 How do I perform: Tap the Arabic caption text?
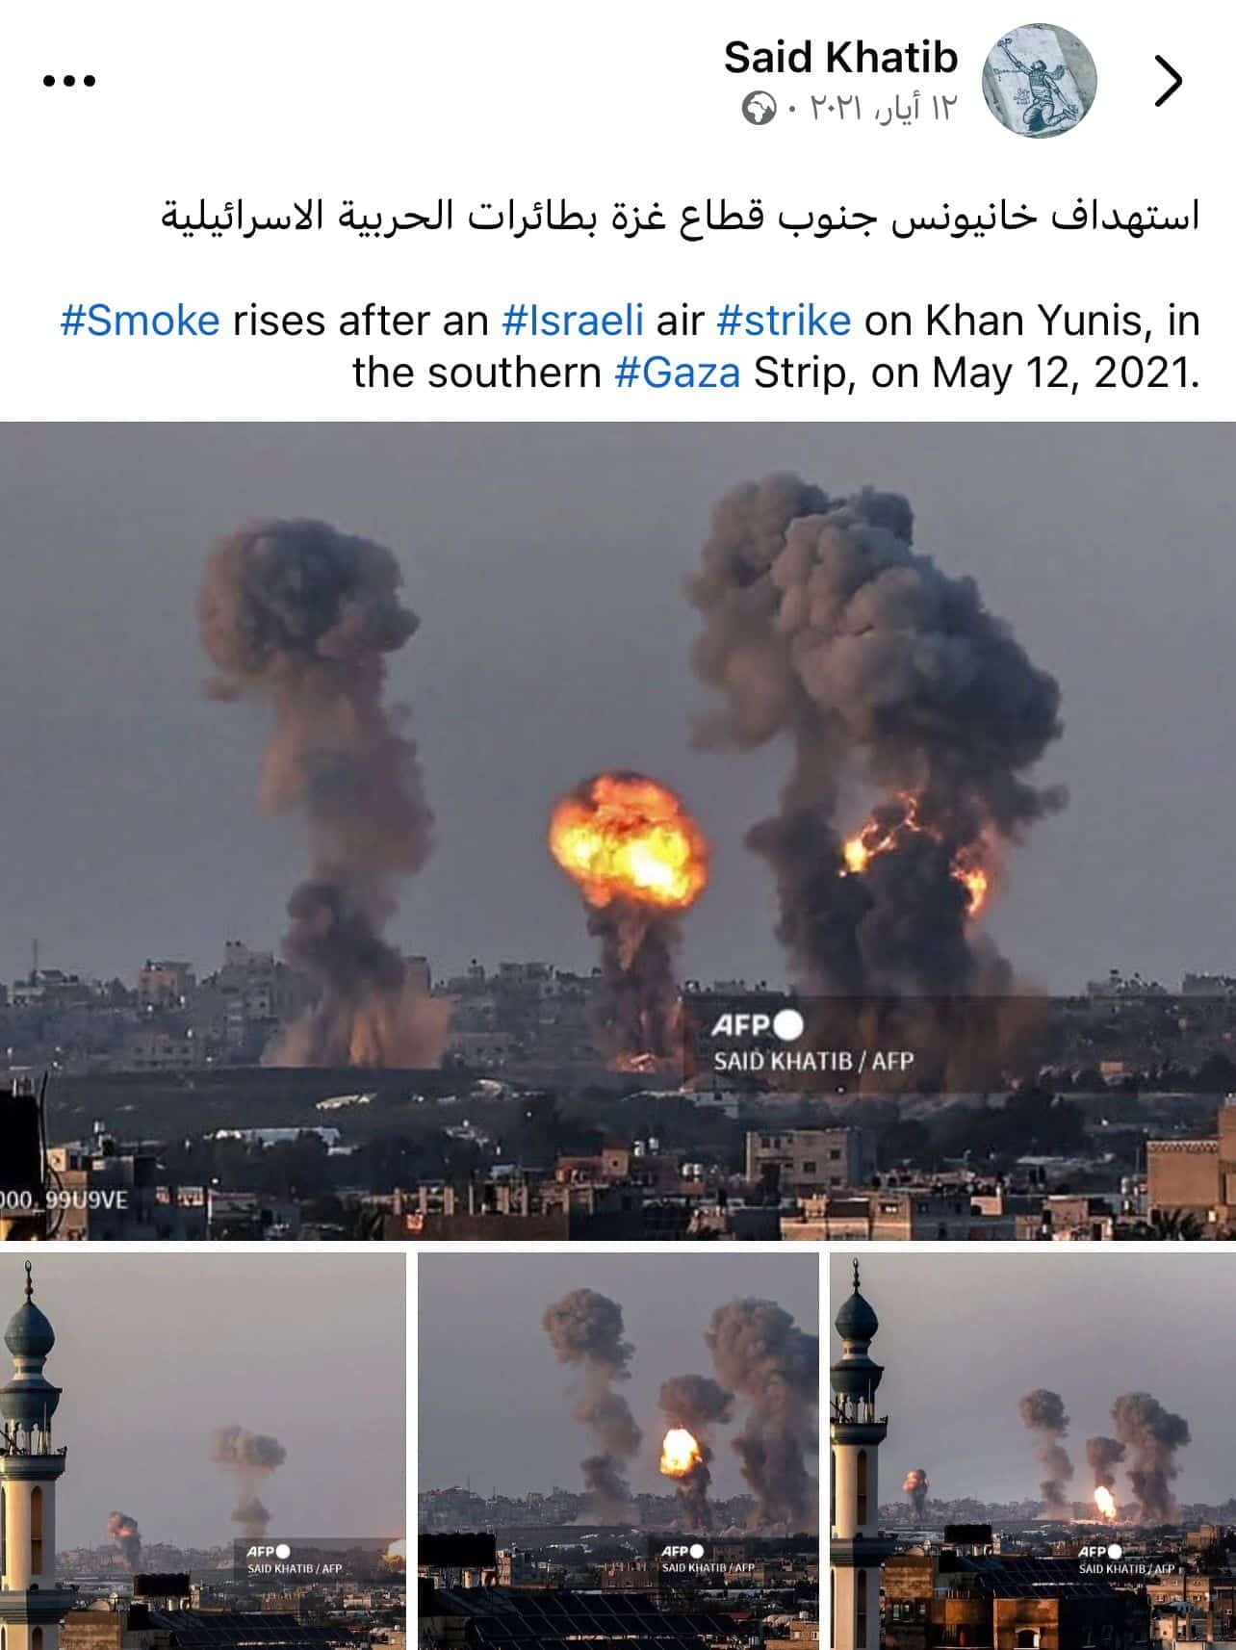pyautogui.click(x=680, y=217)
